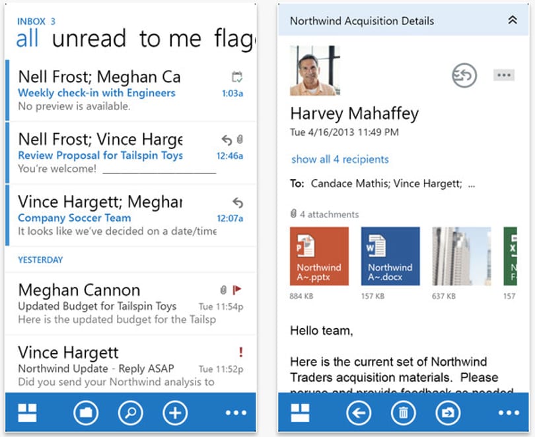Open the Northwind A~.pptx attachment tile
Viewport: 535px width, 437px height.
click(x=319, y=256)
